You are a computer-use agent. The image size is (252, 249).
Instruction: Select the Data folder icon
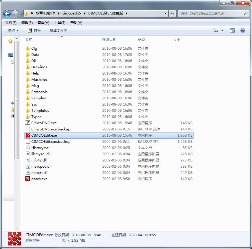coord(28,54)
